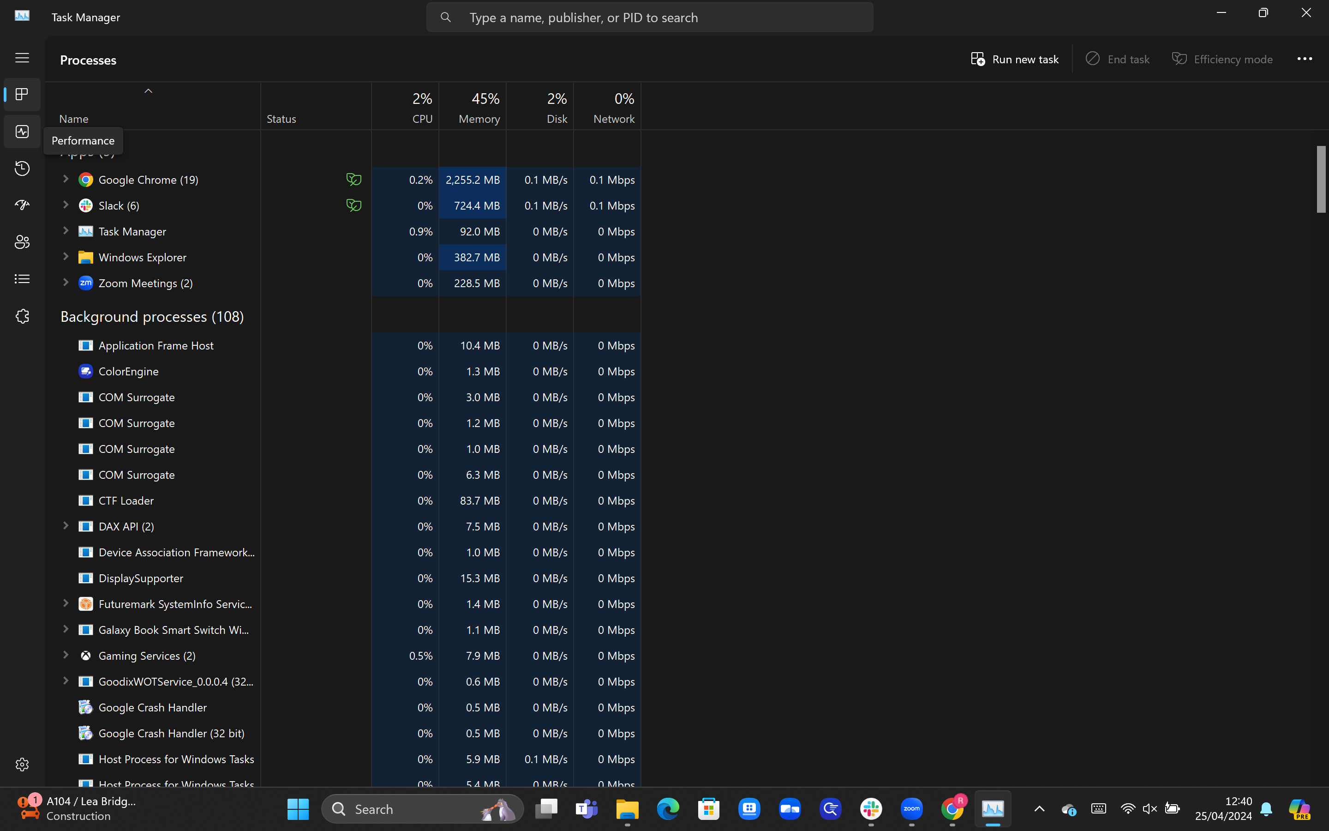Select the DisplaySupporter process
The image size is (1329, 831).
tap(343, 578)
